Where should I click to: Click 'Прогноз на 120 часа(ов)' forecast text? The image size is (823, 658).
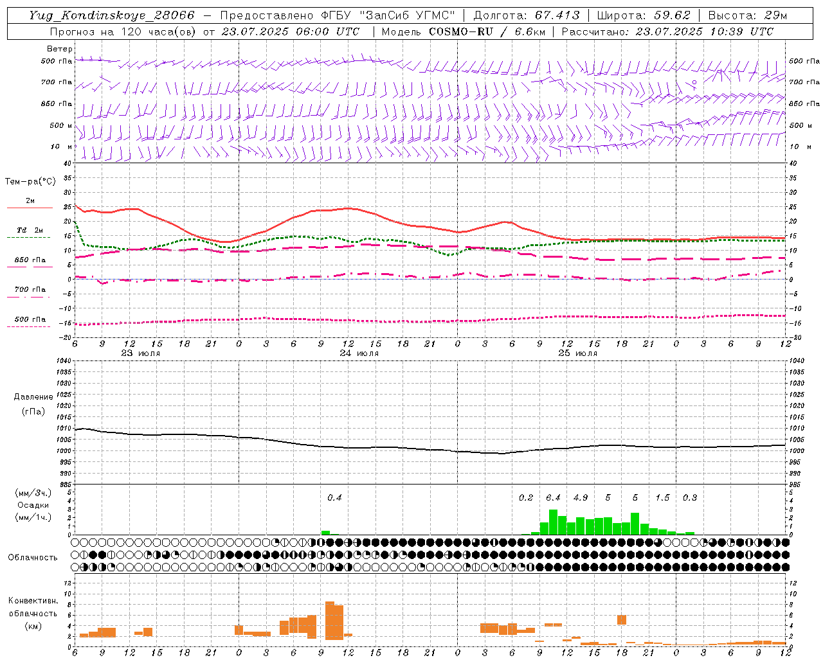[x=123, y=31]
